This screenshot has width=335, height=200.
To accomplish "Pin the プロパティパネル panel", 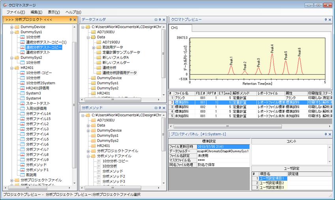I will [326, 134].
